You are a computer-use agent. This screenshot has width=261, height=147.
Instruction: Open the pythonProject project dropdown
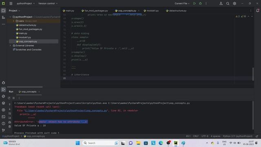click(x=26, y=3)
